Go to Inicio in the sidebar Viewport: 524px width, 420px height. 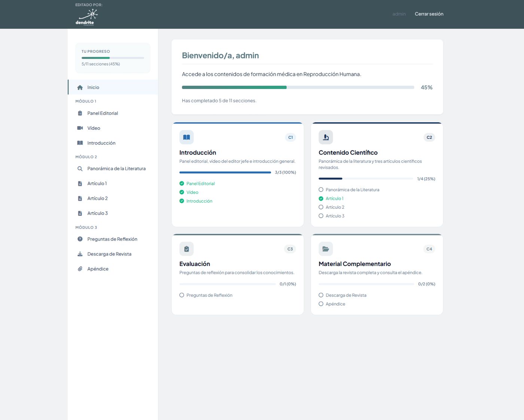(113, 87)
